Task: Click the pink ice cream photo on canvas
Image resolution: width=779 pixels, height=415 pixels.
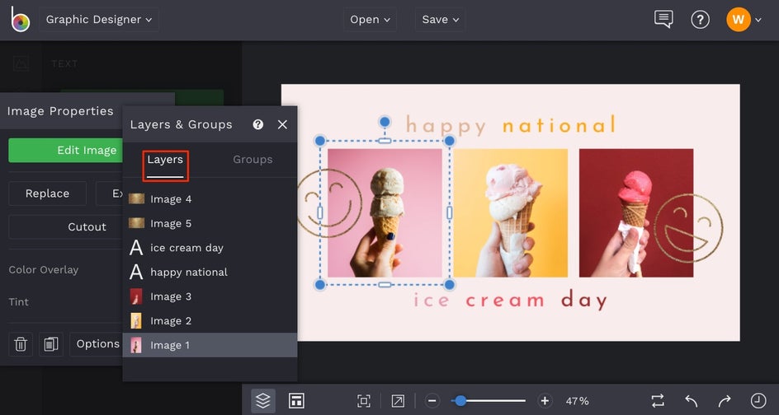Action: click(x=385, y=212)
